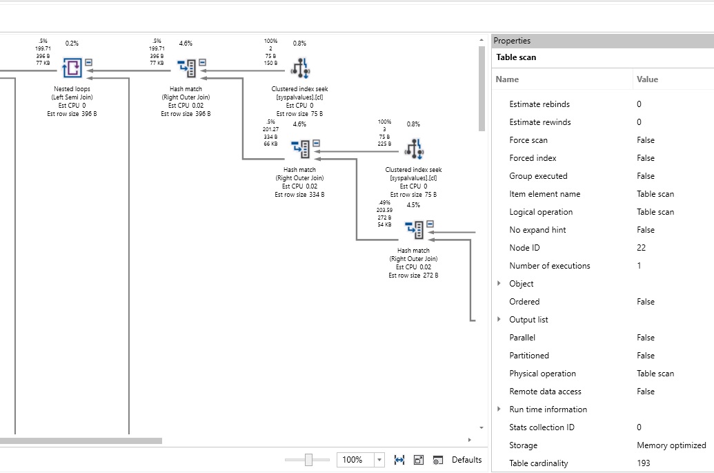Select the Table cardinality property row
Image resolution: width=714 pixels, height=473 pixels.
point(603,463)
